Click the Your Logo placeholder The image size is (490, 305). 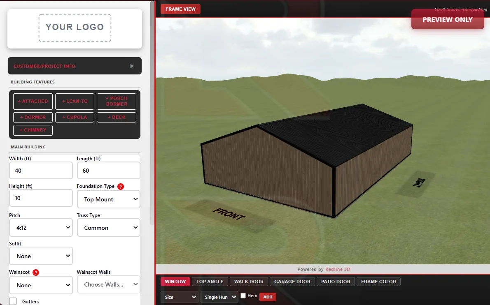pyautogui.click(x=75, y=28)
